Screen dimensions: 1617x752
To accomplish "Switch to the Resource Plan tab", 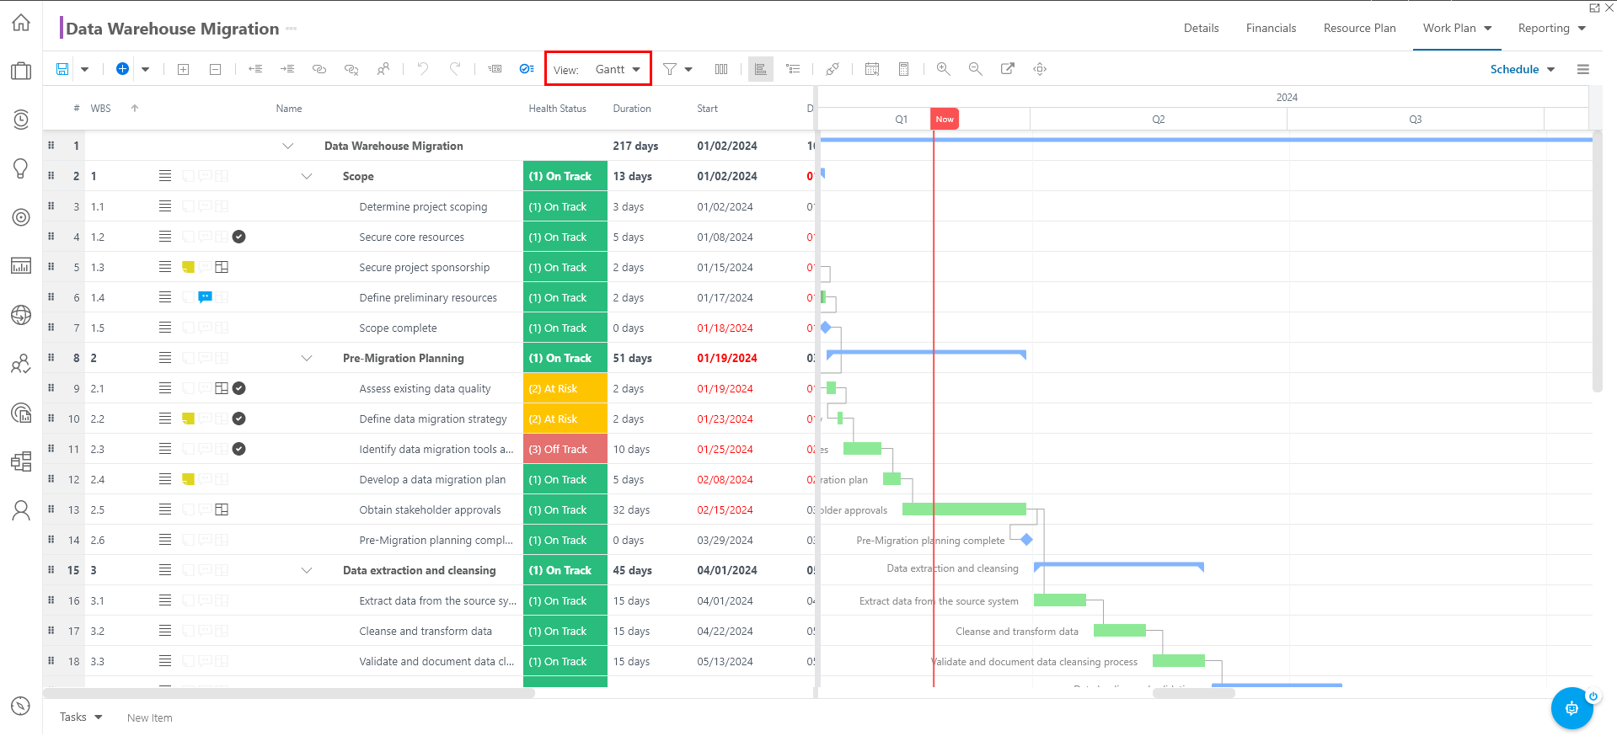I will point(1359,28).
